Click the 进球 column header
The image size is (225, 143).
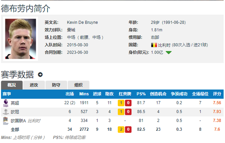pyautogui.click(x=97, y=94)
